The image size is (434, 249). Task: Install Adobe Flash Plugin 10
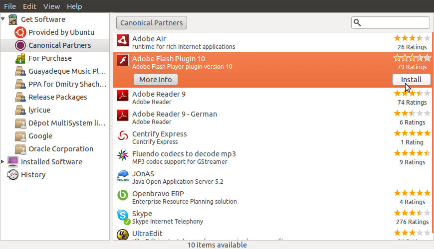[411, 80]
